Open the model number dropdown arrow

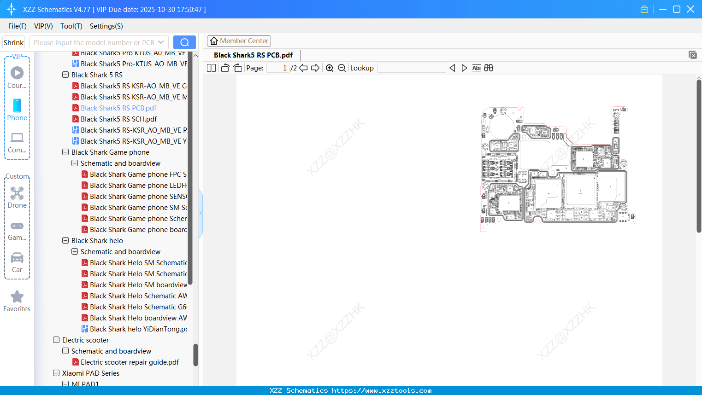tap(161, 42)
